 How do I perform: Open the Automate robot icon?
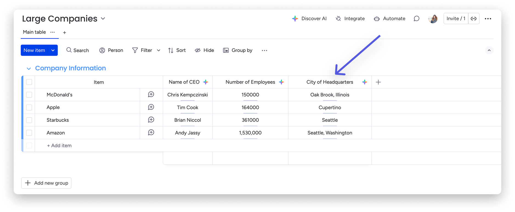377,19
